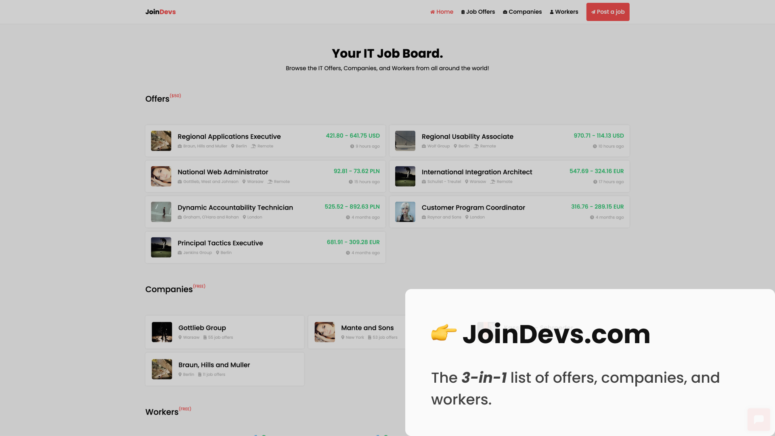Click the briefcase icon beside Job Offers
The image size is (775, 436).
463,12
